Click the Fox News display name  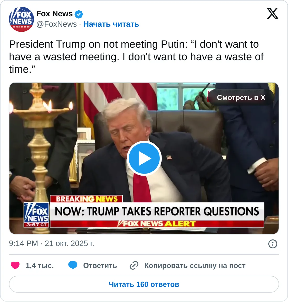54,14
